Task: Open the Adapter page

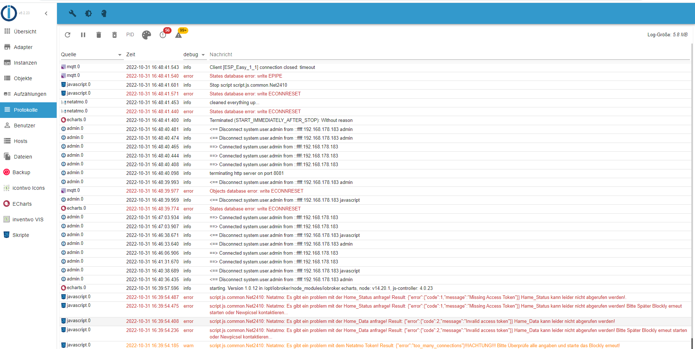Action: click(28, 47)
